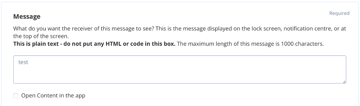Enable the Open Content in the app checkbox
Viewport: 360px width, 106px height.
tap(16, 96)
